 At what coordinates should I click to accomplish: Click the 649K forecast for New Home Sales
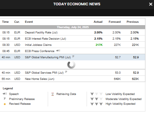(117, 79)
